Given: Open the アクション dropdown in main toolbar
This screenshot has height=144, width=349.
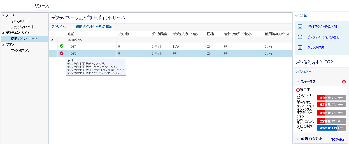Looking at the screenshot, I should click(59, 27).
